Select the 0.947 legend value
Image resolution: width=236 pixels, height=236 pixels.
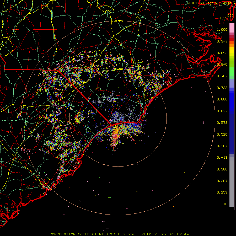[222, 41]
